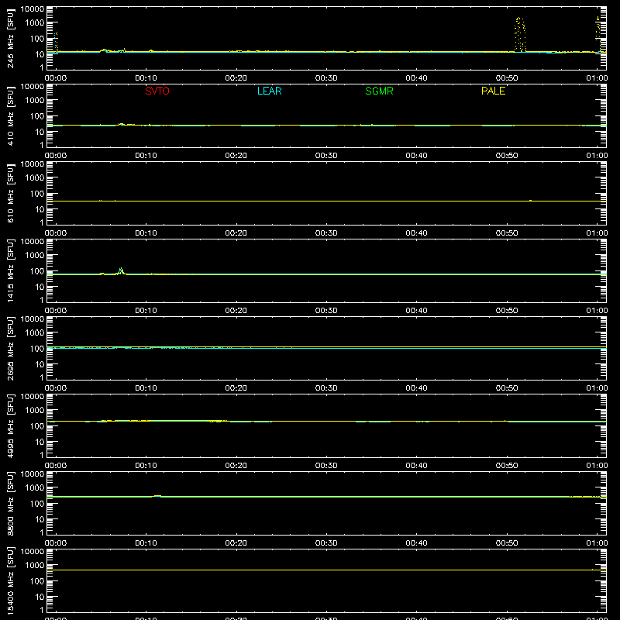This screenshot has width=620, height=620.
Task: Click the 100 tick label on 2695 MHz plot
Action: click(37, 348)
